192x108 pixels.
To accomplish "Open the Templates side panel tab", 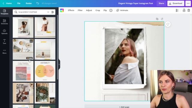I will coord(4,12).
